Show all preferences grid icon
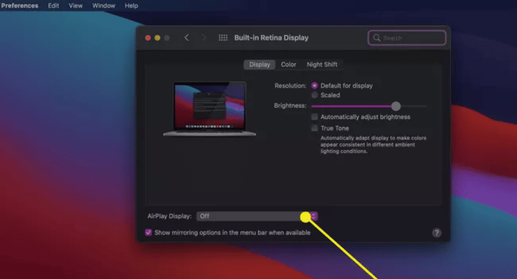 coord(223,38)
